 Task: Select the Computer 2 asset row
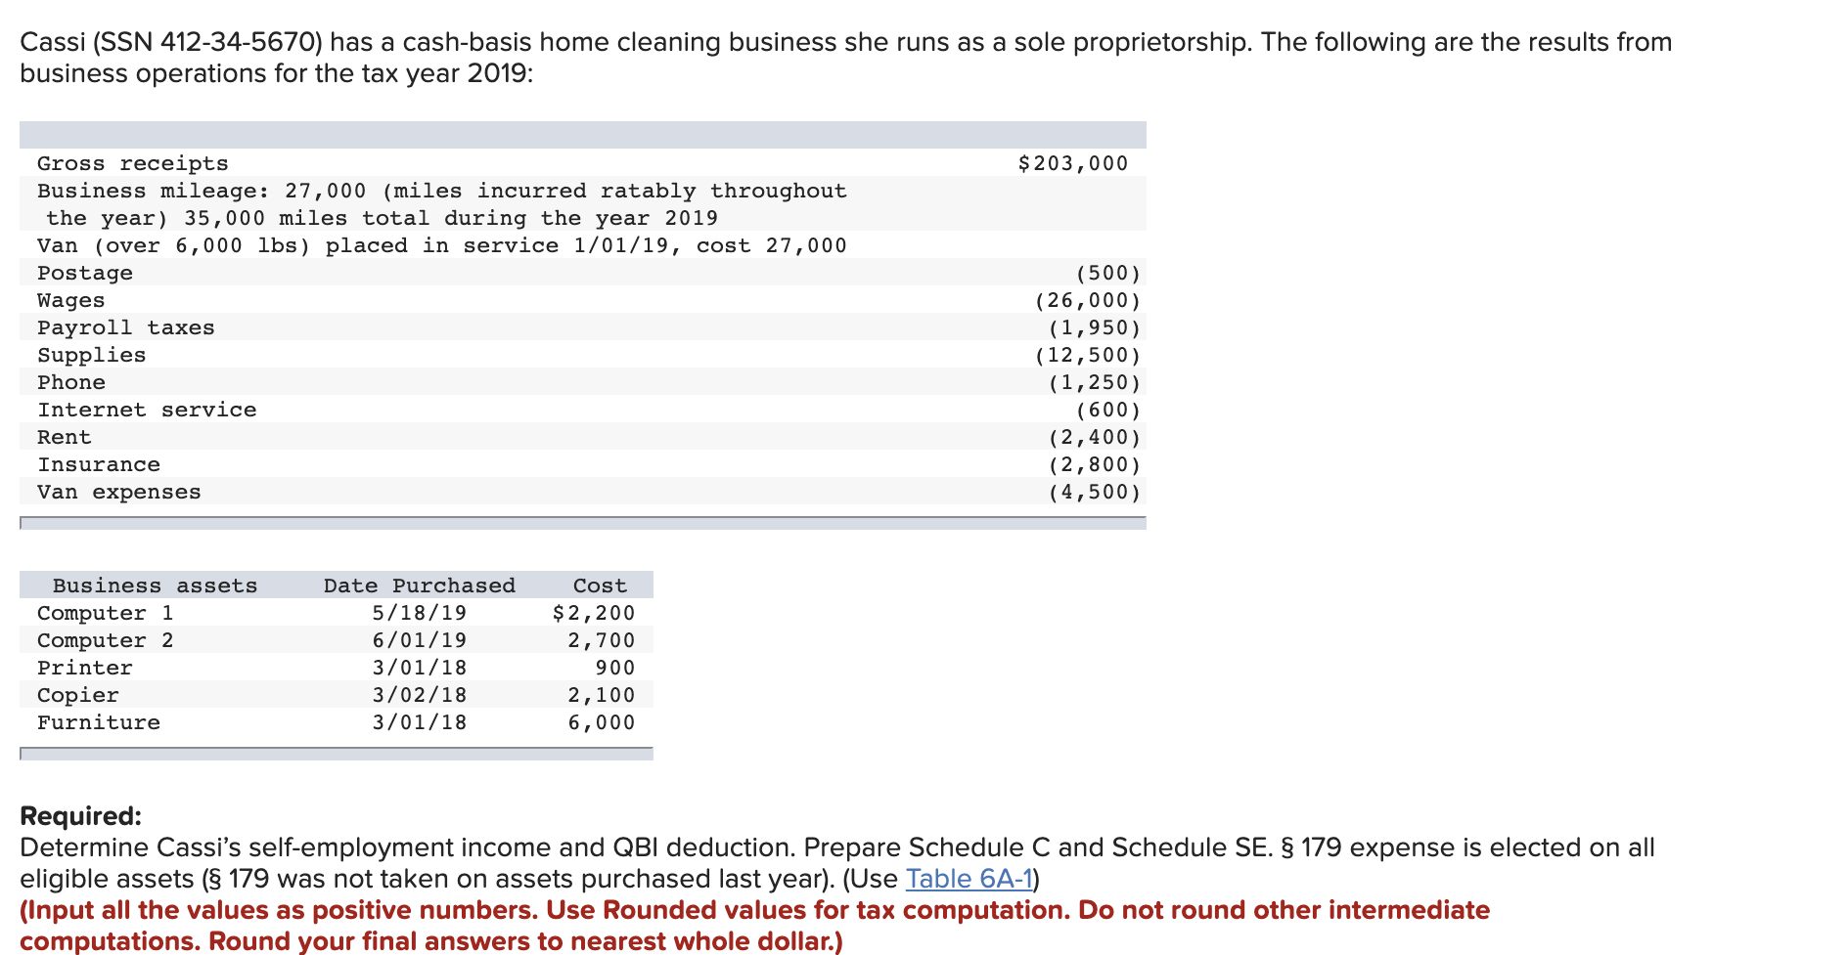pos(337,640)
